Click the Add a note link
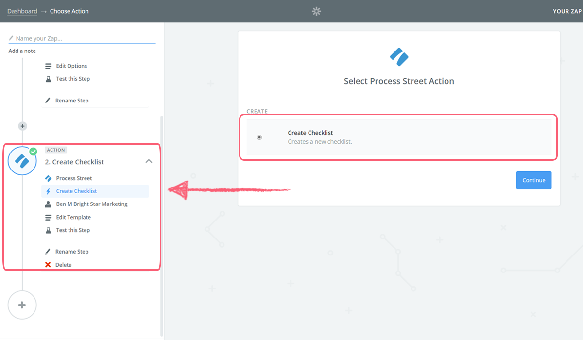Viewport: 583px width, 340px height. click(x=22, y=51)
